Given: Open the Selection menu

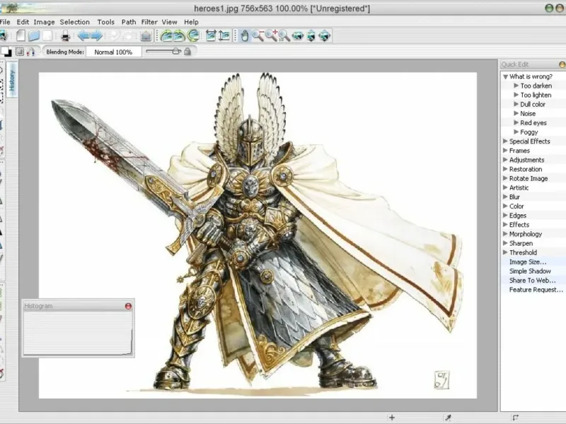Looking at the screenshot, I should (74, 22).
